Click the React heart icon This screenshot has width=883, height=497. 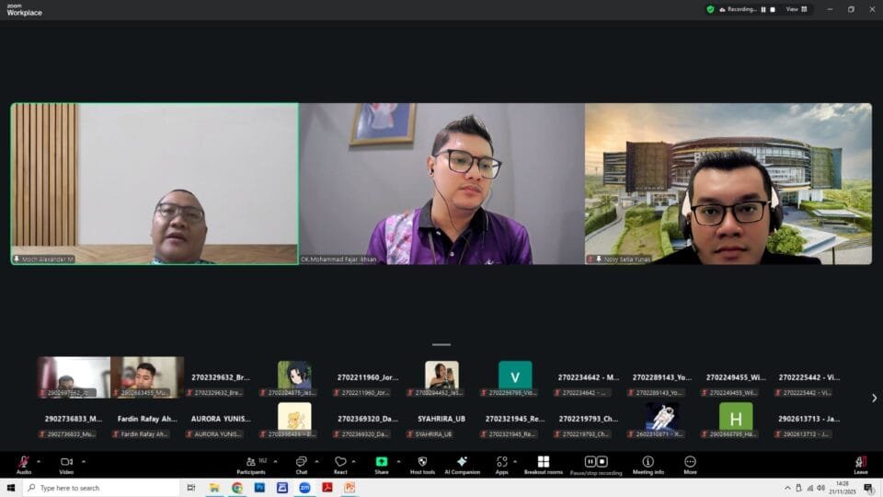[340, 462]
